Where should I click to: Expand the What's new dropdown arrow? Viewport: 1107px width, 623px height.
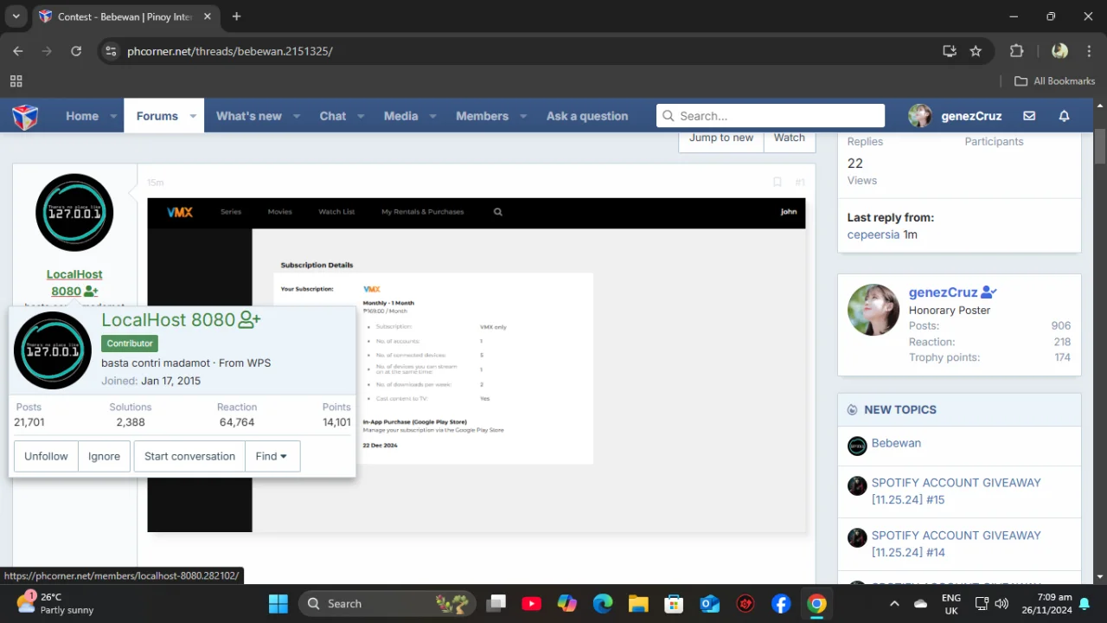pyautogui.click(x=296, y=116)
